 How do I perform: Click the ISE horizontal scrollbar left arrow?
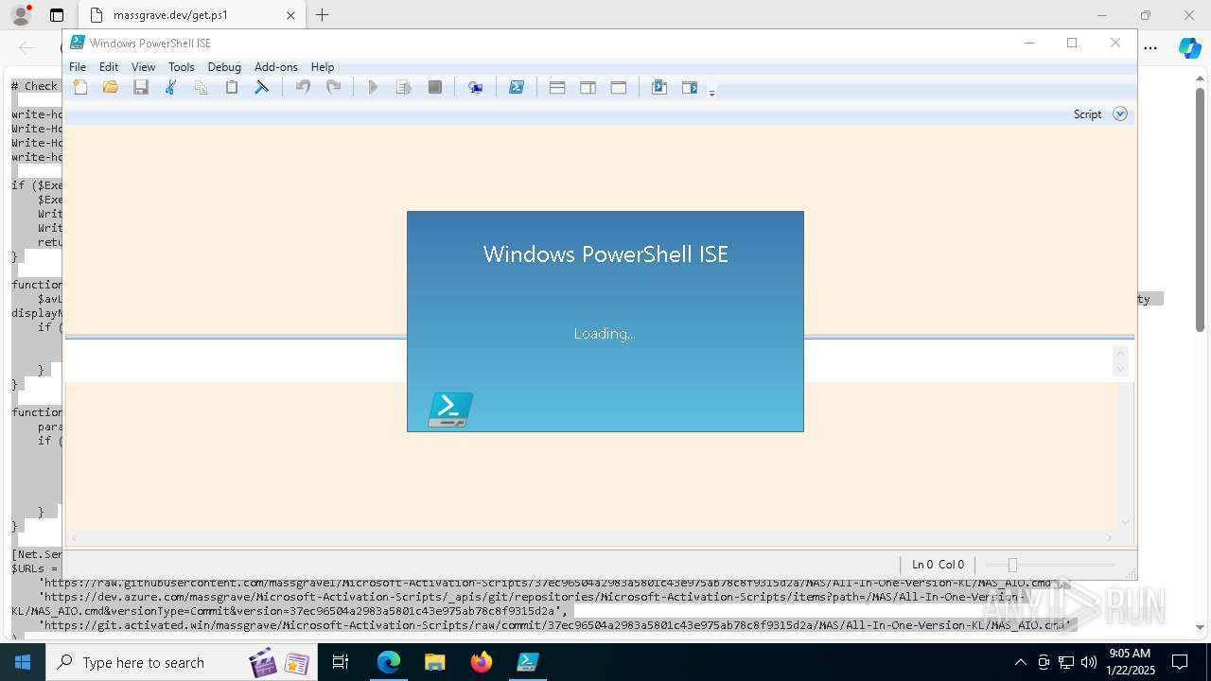(74, 538)
